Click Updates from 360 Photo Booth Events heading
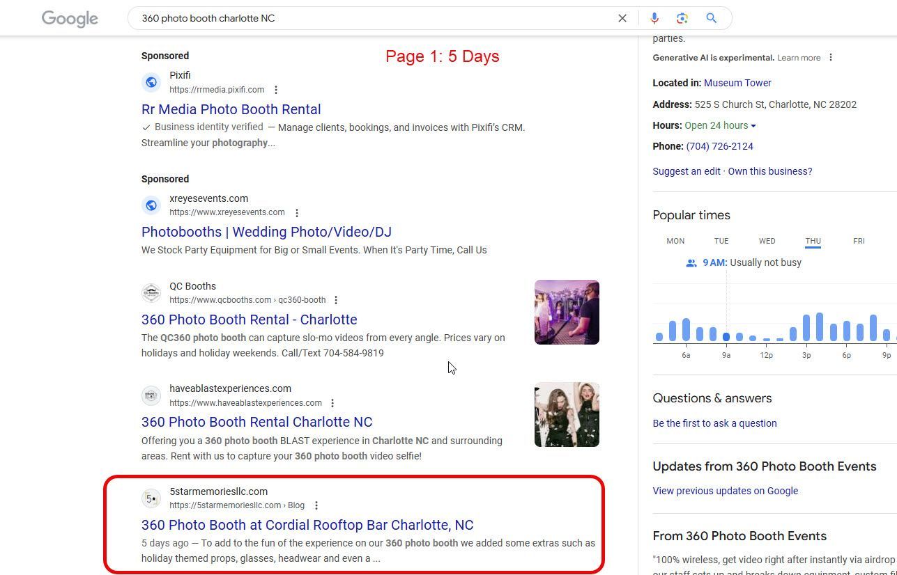The height and width of the screenshot is (575, 897). [765, 466]
